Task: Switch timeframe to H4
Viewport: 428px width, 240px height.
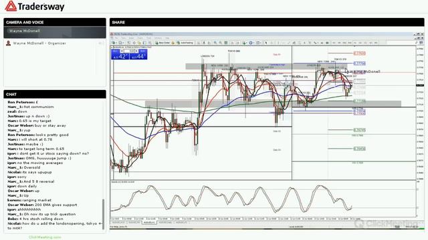Action: point(360,43)
